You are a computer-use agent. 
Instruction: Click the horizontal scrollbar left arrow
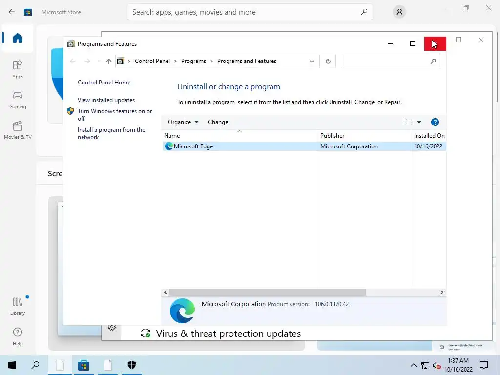pyautogui.click(x=165, y=292)
